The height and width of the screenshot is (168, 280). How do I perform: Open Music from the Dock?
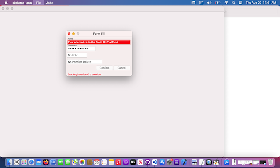tap(119, 162)
